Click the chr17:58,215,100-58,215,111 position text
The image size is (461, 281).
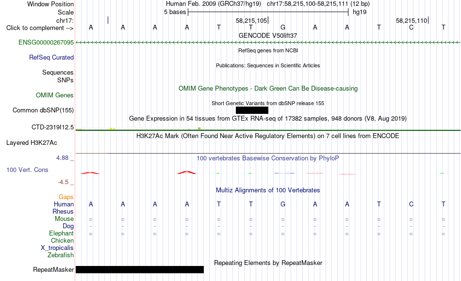click(x=307, y=4)
